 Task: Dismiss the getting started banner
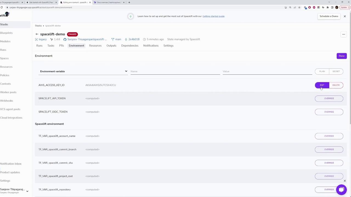(x=345, y=16)
